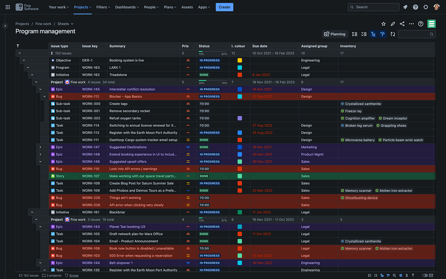446x279 pixels.
Task: Expand the WORK-147 Suggested Destinations epic
Action: (x=40, y=147)
